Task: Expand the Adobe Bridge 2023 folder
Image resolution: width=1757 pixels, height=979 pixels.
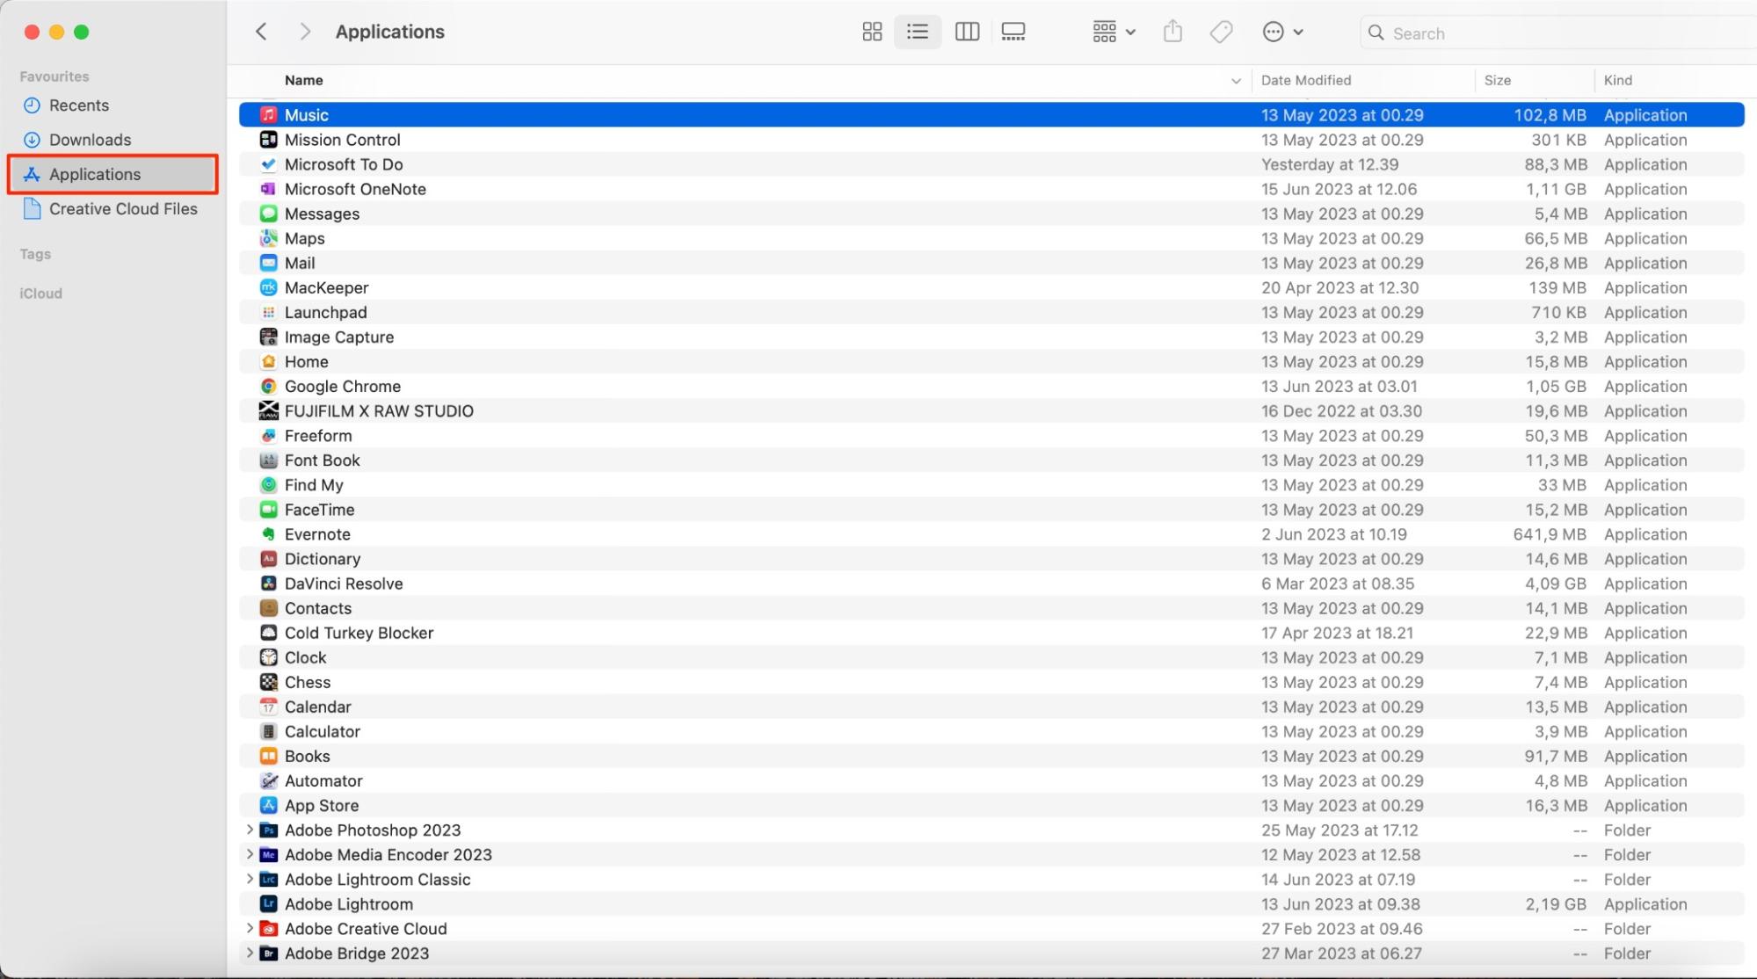Action: click(x=249, y=953)
